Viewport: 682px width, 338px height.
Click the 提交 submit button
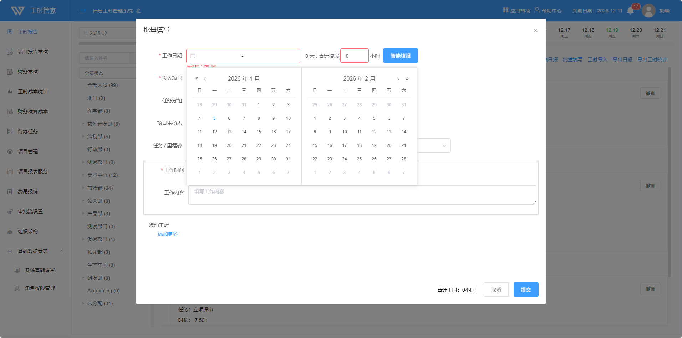(x=526, y=290)
